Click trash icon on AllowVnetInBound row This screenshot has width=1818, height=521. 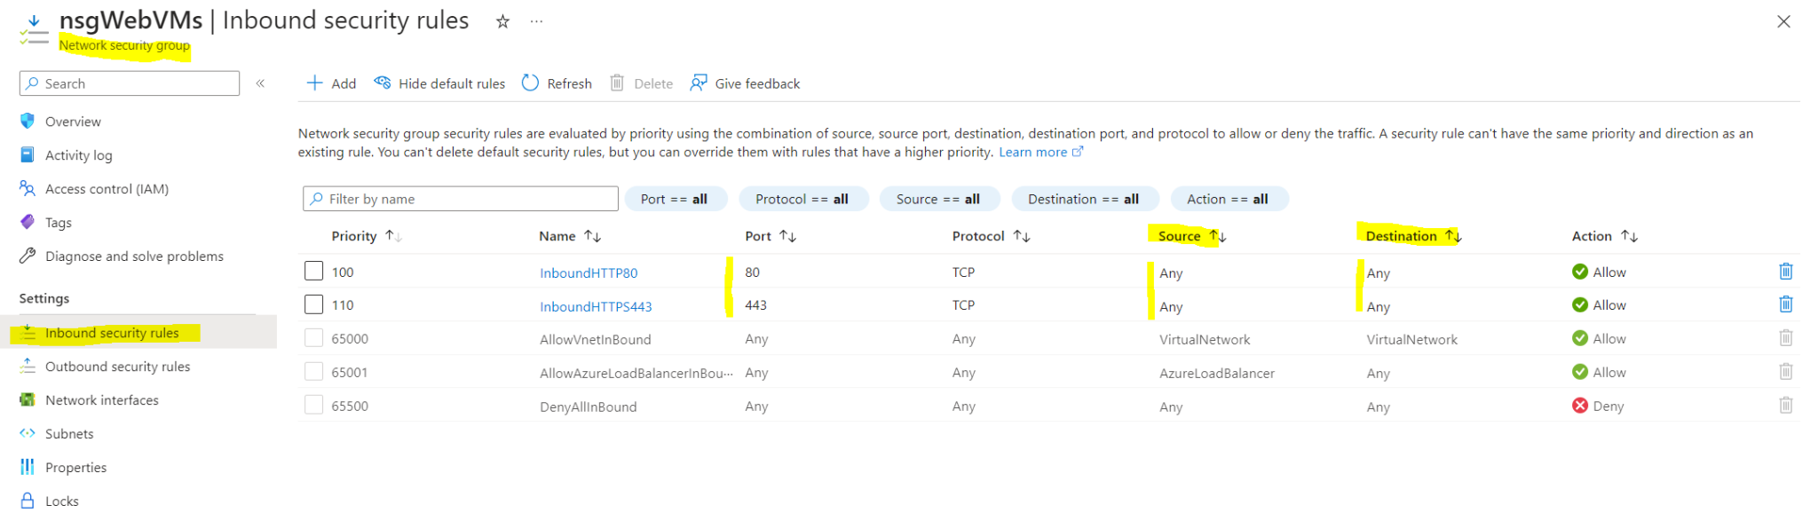tap(1786, 338)
